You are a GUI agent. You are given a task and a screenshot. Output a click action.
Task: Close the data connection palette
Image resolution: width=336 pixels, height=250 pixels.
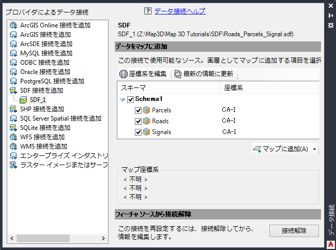click(x=331, y=6)
